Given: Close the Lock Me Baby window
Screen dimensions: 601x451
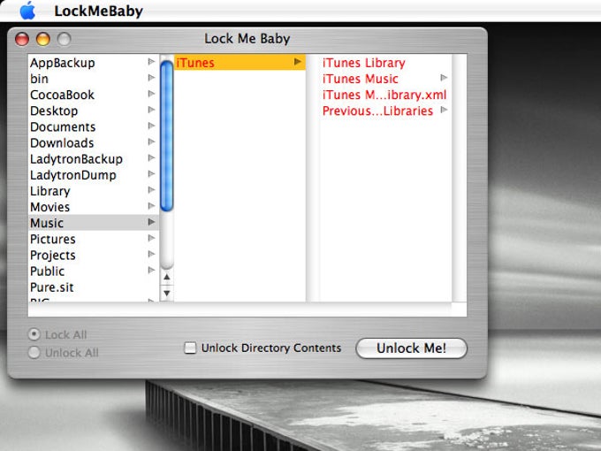Looking at the screenshot, I should click(22, 39).
